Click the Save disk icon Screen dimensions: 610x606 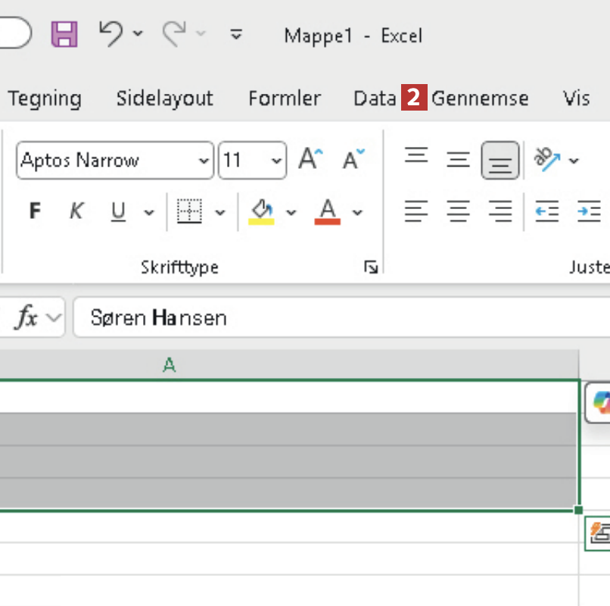coord(64,34)
